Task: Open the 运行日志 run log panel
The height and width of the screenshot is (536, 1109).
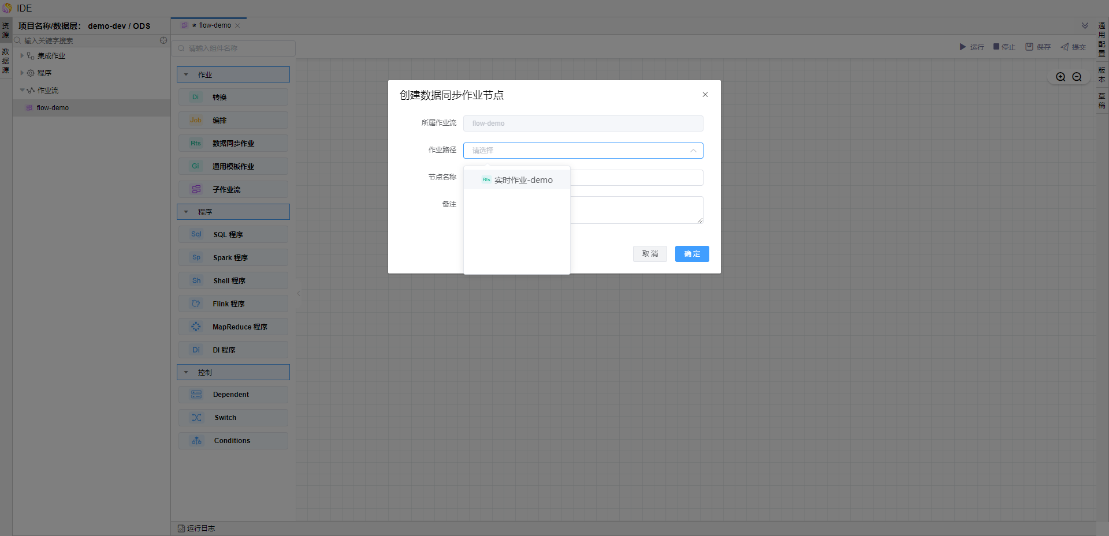Action: point(196,528)
